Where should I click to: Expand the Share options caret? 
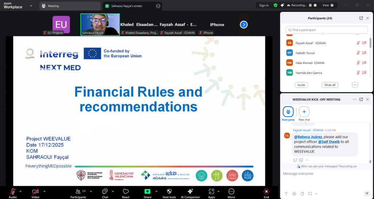pyautogui.click(x=156, y=191)
